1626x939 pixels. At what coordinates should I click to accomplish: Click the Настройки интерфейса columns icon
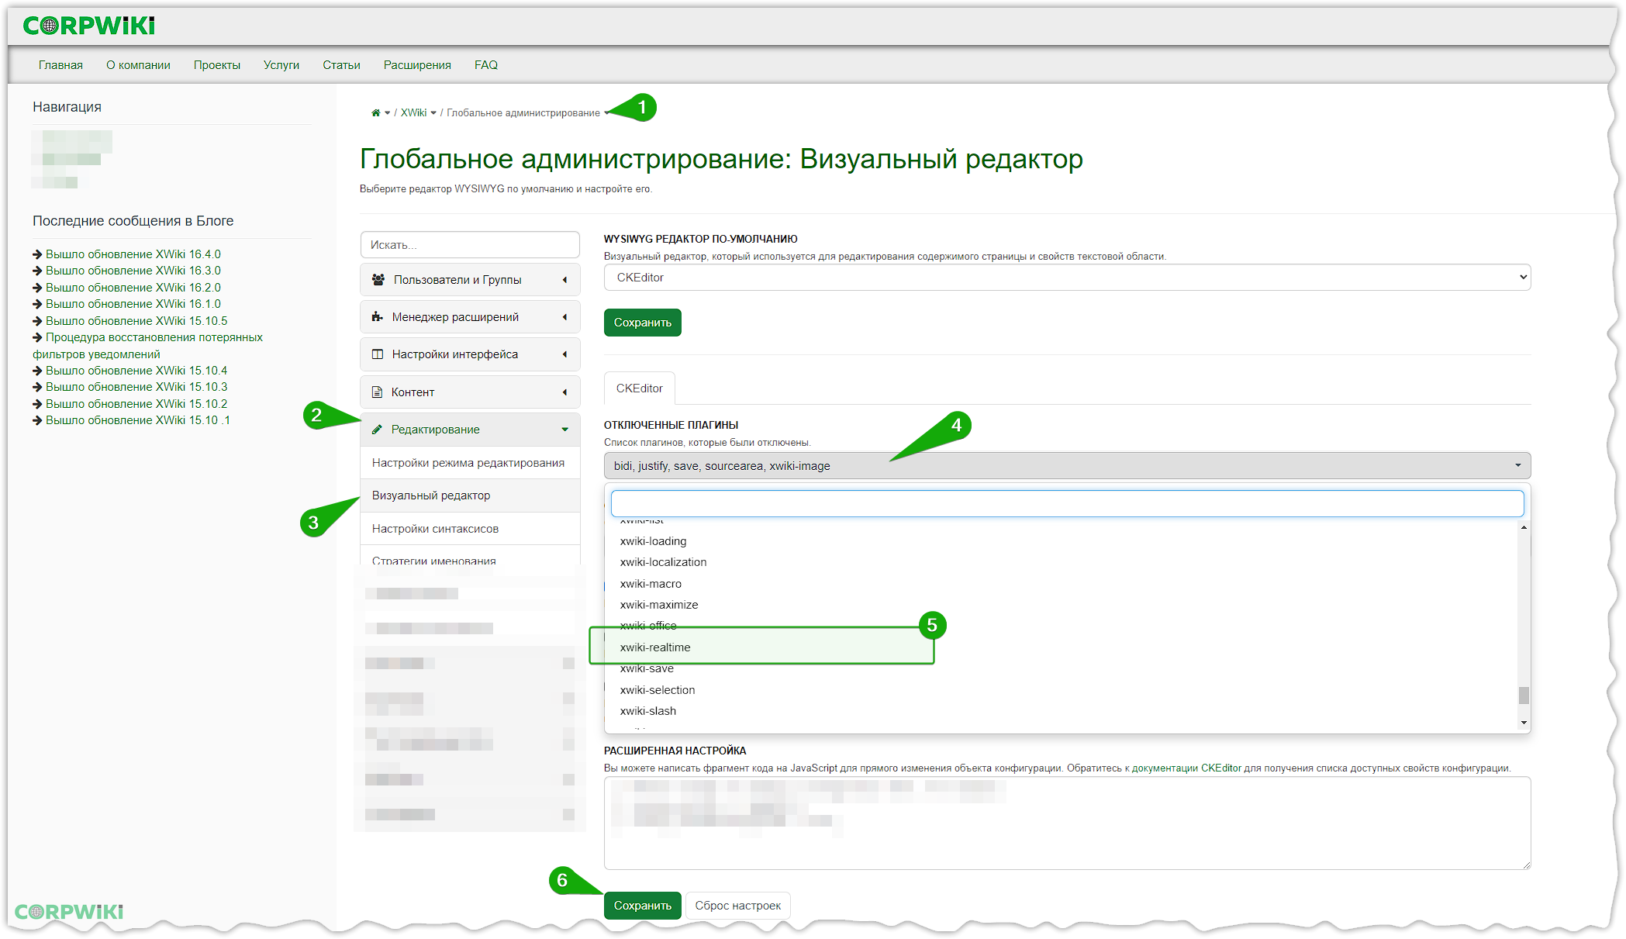click(378, 354)
